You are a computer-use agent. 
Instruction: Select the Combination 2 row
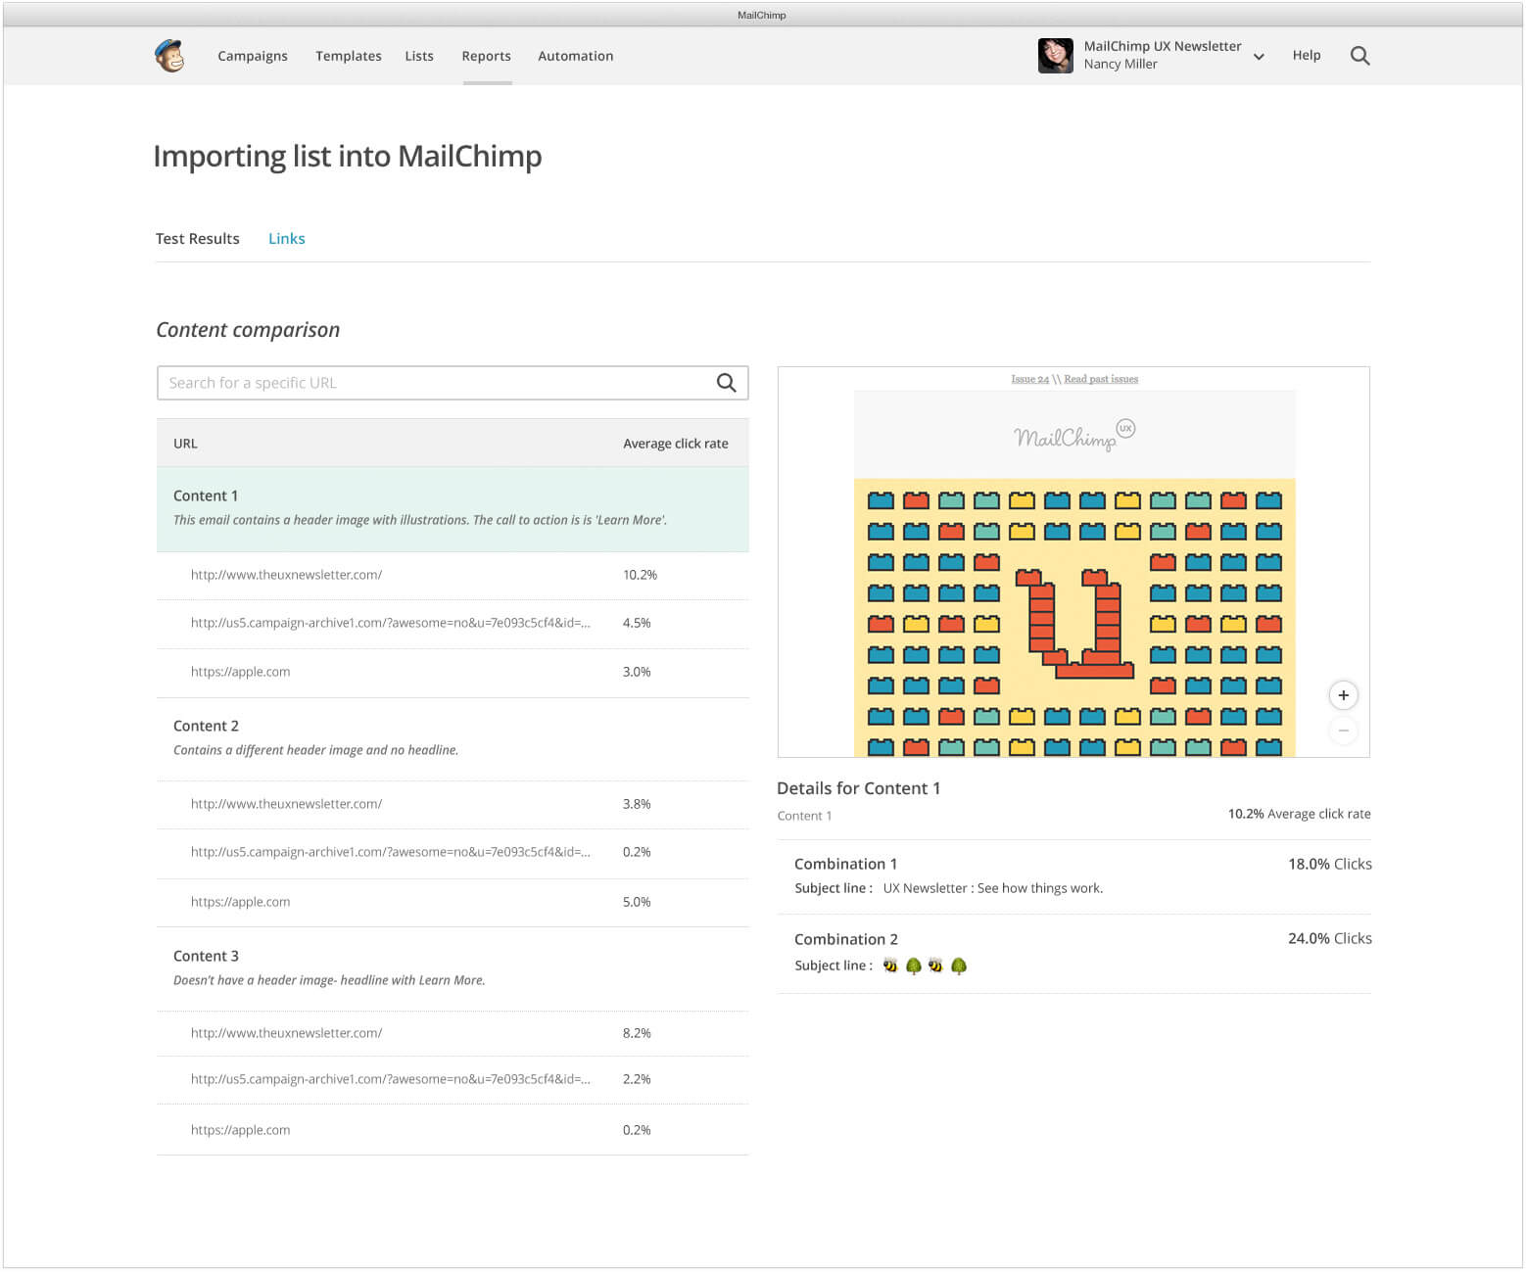(x=1074, y=954)
